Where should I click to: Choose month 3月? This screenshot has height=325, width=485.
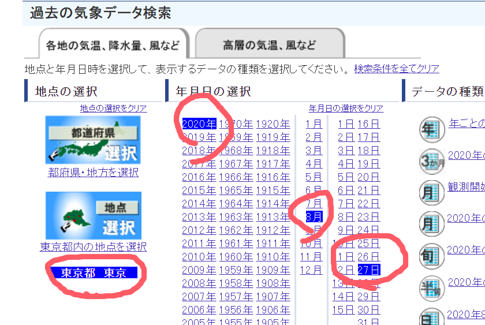(x=314, y=151)
